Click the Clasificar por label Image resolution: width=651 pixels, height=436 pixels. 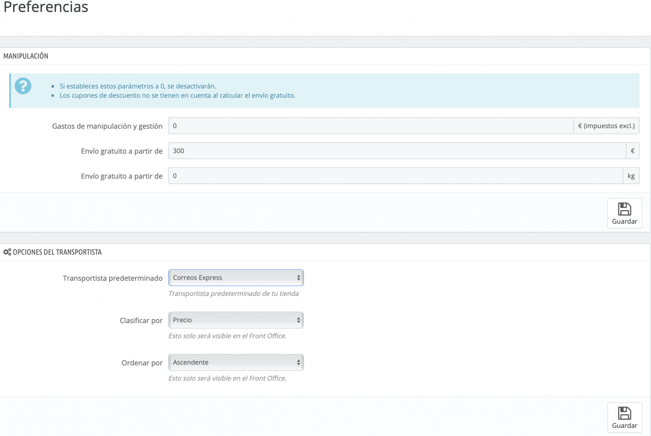pyautogui.click(x=141, y=320)
